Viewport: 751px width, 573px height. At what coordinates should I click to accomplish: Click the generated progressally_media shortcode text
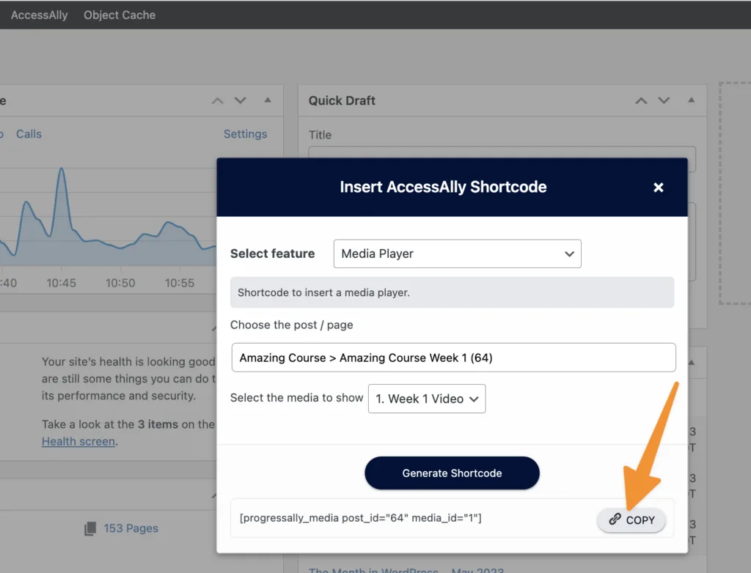(x=360, y=518)
